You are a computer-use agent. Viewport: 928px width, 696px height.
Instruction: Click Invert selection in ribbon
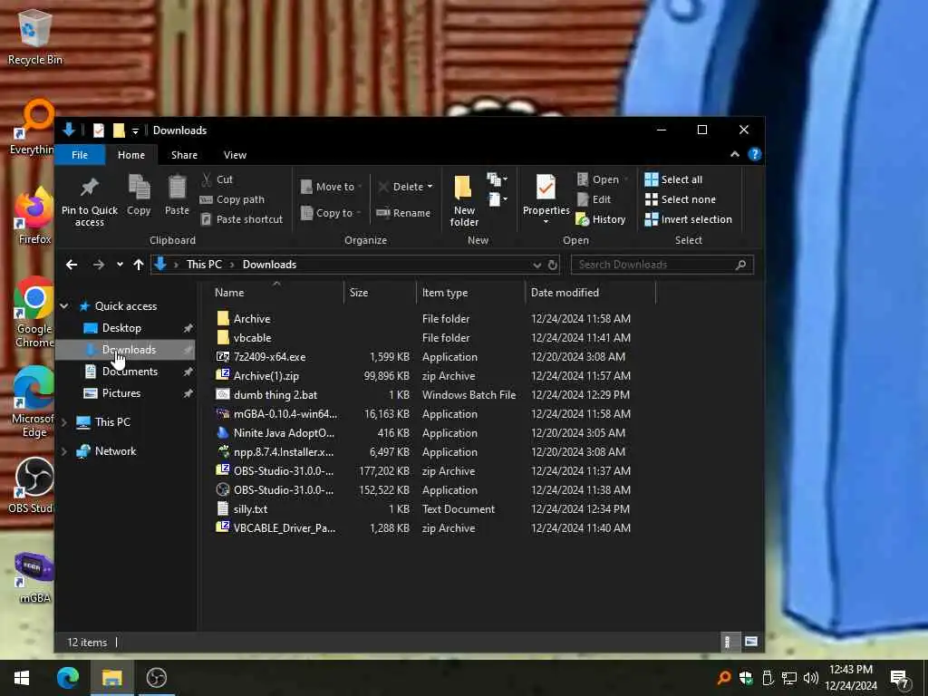coord(689,219)
